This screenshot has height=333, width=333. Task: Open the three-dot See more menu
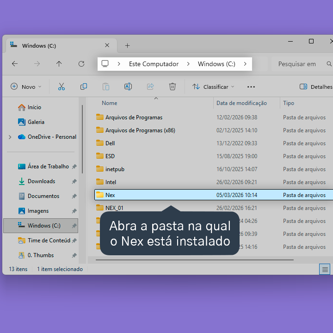click(251, 87)
